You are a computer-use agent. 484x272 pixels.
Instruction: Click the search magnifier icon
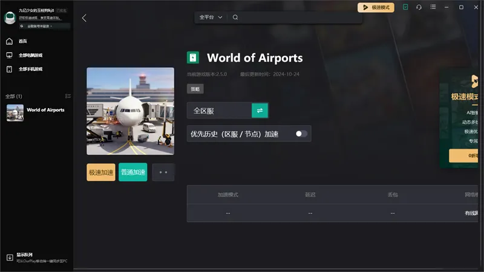point(235,18)
